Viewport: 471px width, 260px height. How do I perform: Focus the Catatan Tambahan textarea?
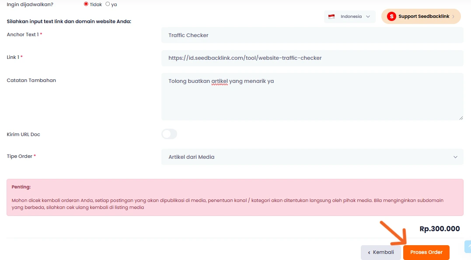[312, 97]
